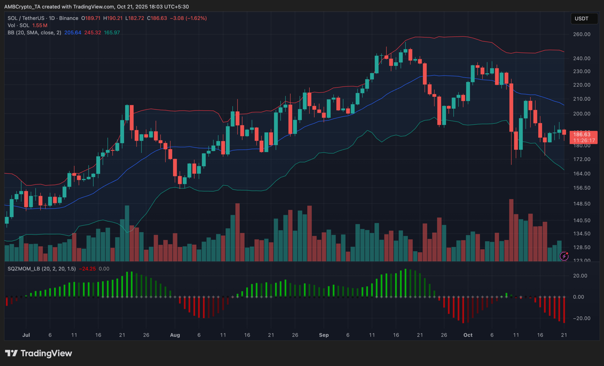604x366 pixels.
Task: Click the Aug label on time axis
Action: pos(175,335)
